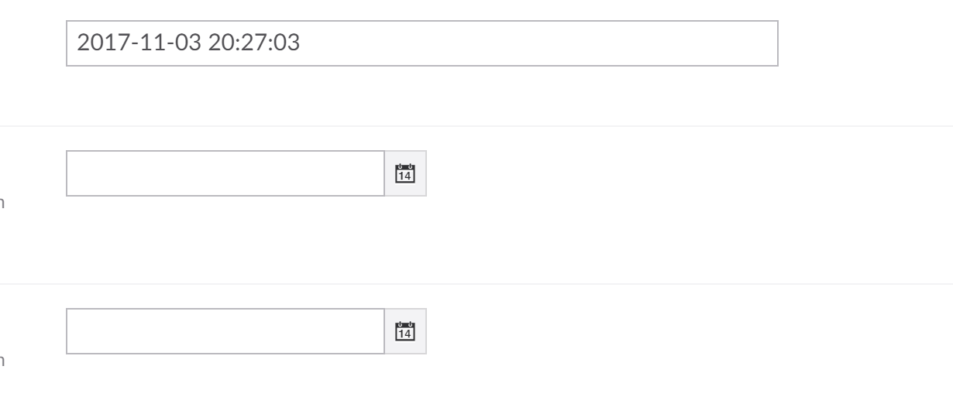953x397 pixels.
Task: Select the second blank date box
Action: tap(225, 332)
